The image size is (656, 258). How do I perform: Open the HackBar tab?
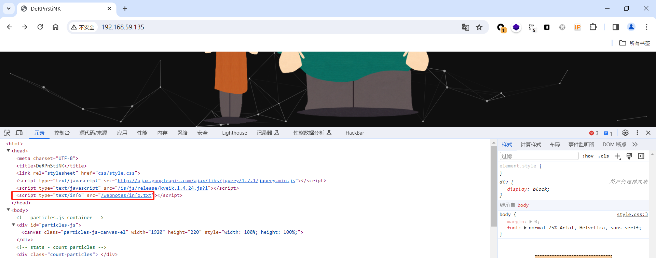(x=355, y=133)
